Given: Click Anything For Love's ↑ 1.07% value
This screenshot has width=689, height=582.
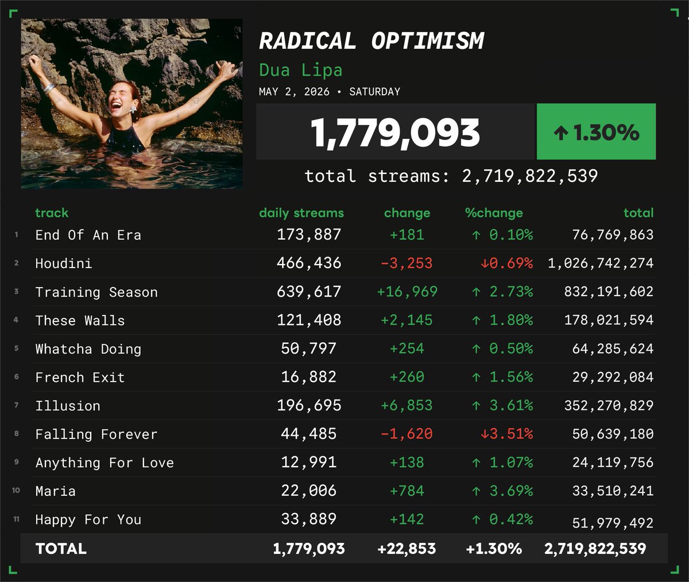Looking at the screenshot, I should [x=502, y=463].
